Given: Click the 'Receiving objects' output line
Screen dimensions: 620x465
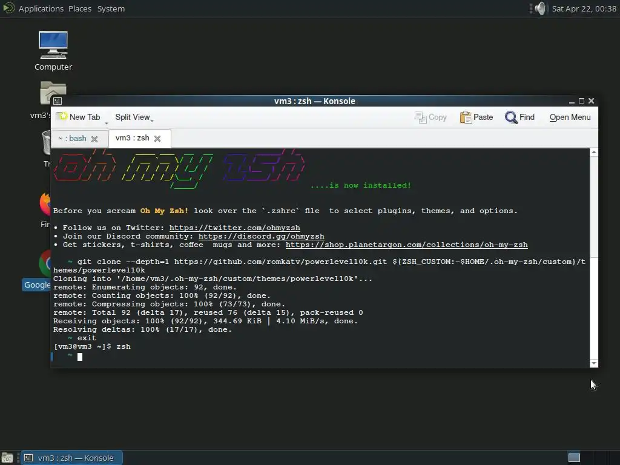Looking at the screenshot, I should (x=205, y=321).
